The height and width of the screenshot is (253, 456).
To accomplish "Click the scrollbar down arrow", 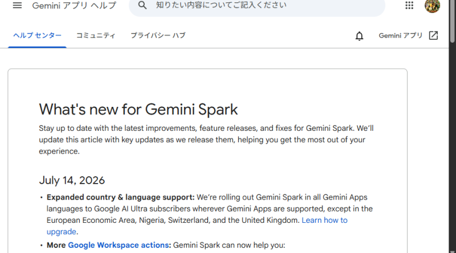I will pos(452,251).
